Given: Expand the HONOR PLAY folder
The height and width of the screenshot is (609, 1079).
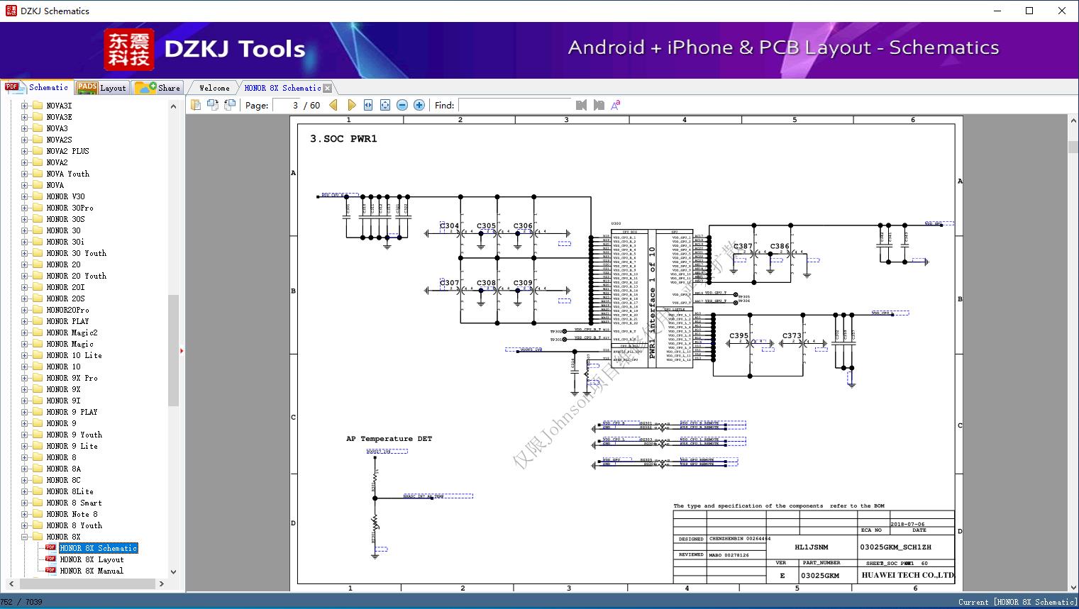Looking at the screenshot, I should tap(25, 321).
